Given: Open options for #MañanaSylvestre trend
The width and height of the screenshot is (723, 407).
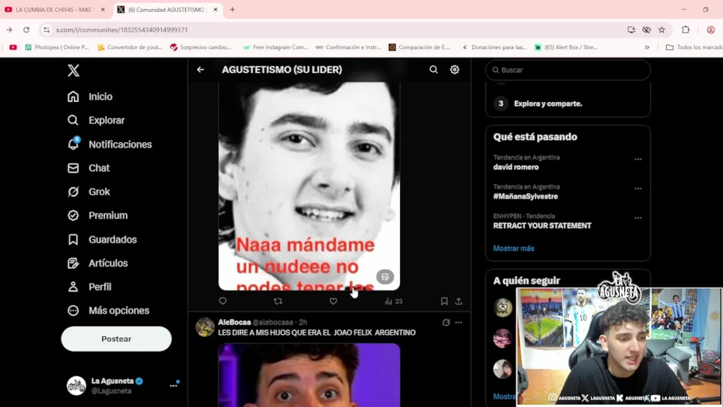Looking at the screenshot, I should pyautogui.click(x=638, y=189).
